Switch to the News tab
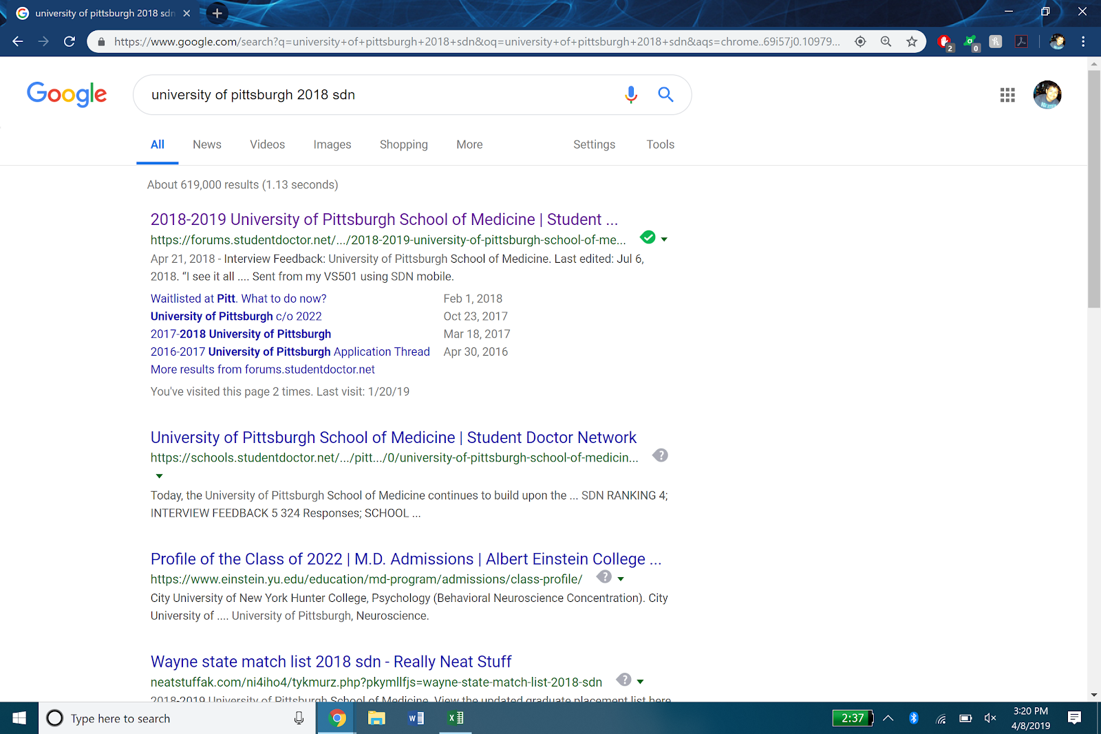 click(x=207, y=144)
